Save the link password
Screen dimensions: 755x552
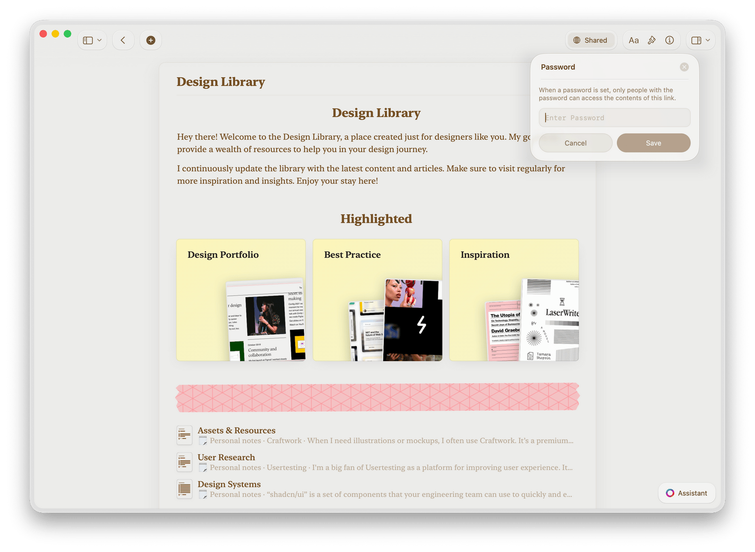click(653, 143)
